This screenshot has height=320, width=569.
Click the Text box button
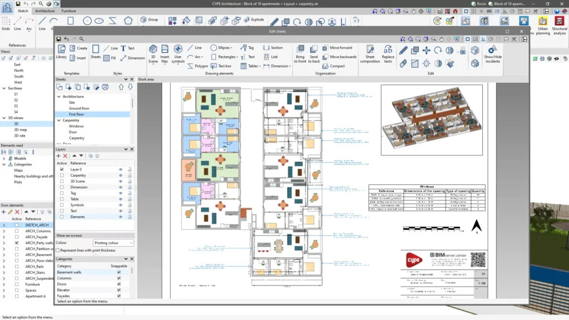tap(221, 66)
